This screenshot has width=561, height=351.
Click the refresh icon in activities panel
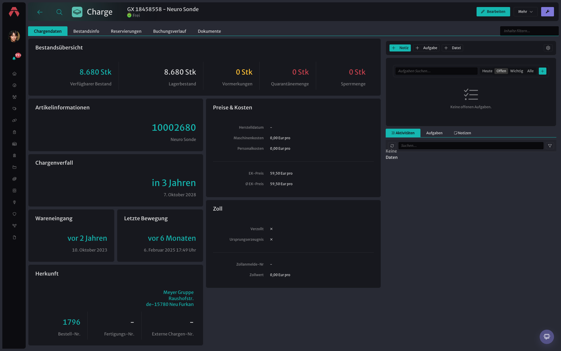click(x=392, y=146)
